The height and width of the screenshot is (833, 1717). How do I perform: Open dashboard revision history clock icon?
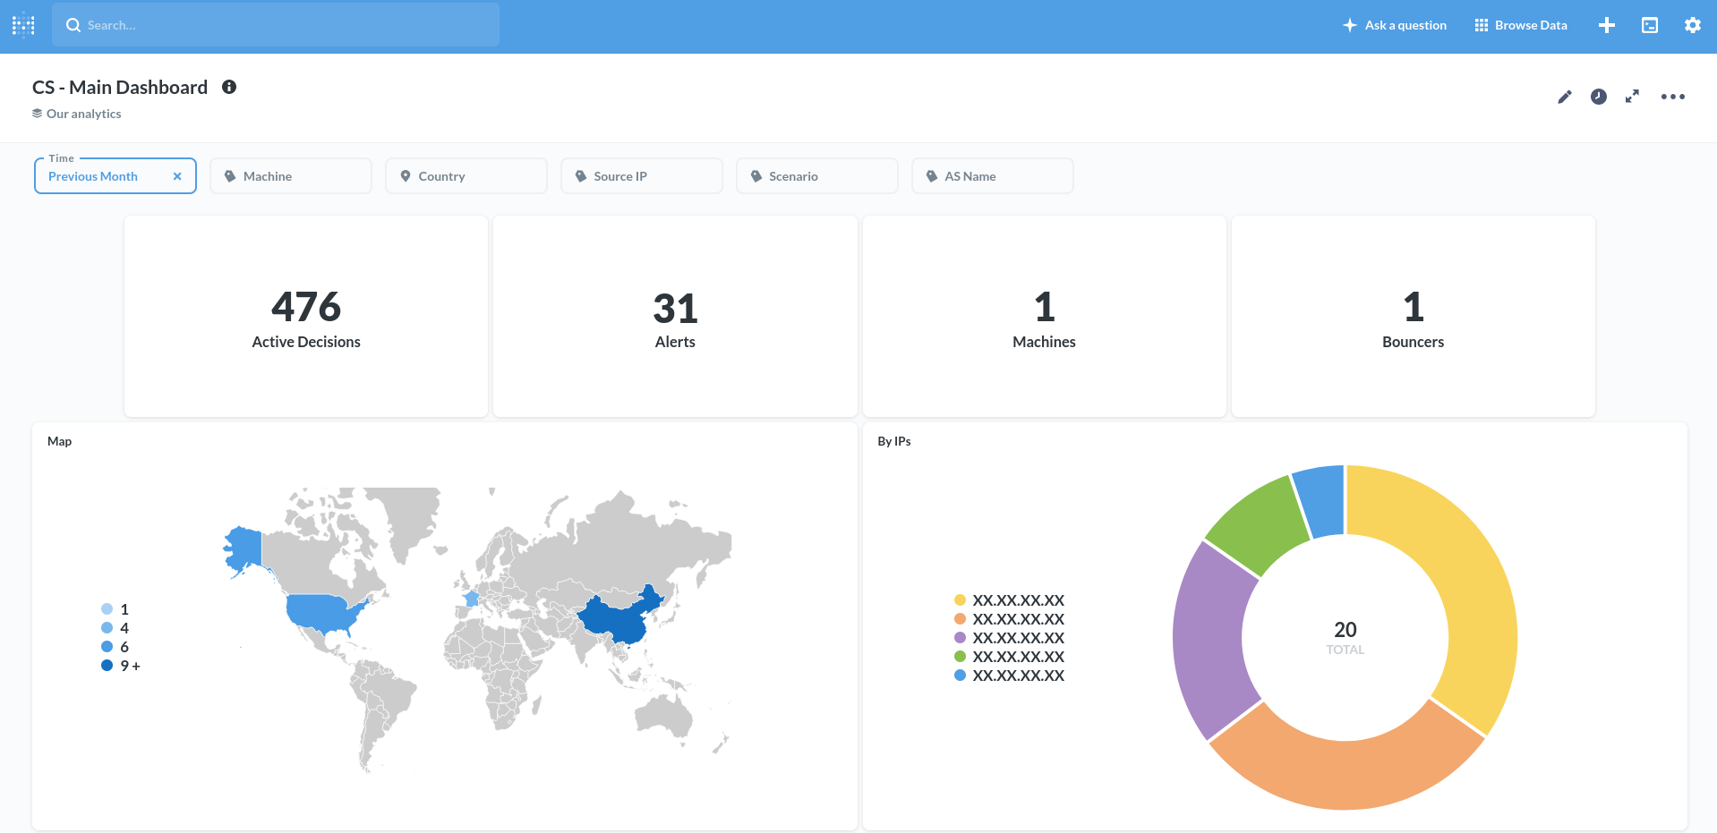(1598, 97)
